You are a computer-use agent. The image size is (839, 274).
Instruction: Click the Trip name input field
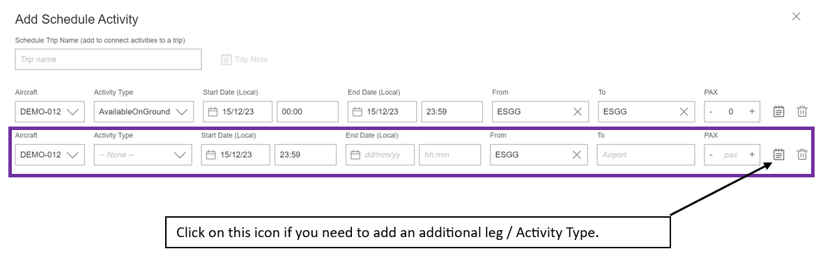[x=108, y=59]
